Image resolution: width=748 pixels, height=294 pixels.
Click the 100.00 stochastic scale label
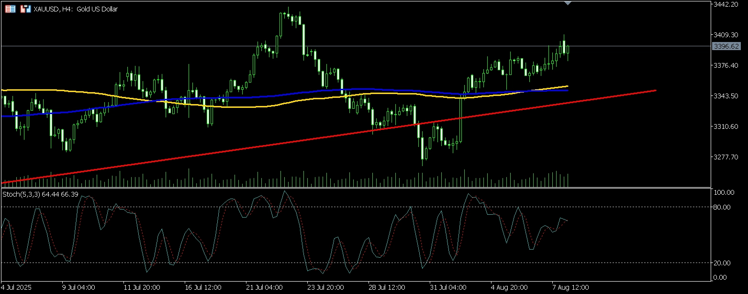pyautogui.click(x=723, y=192)
